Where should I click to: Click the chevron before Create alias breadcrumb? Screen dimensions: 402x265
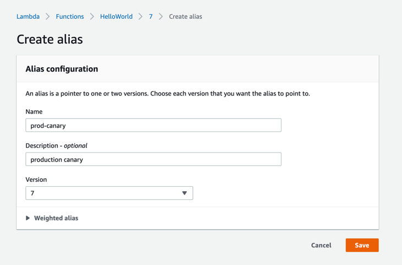pos(161,17)
